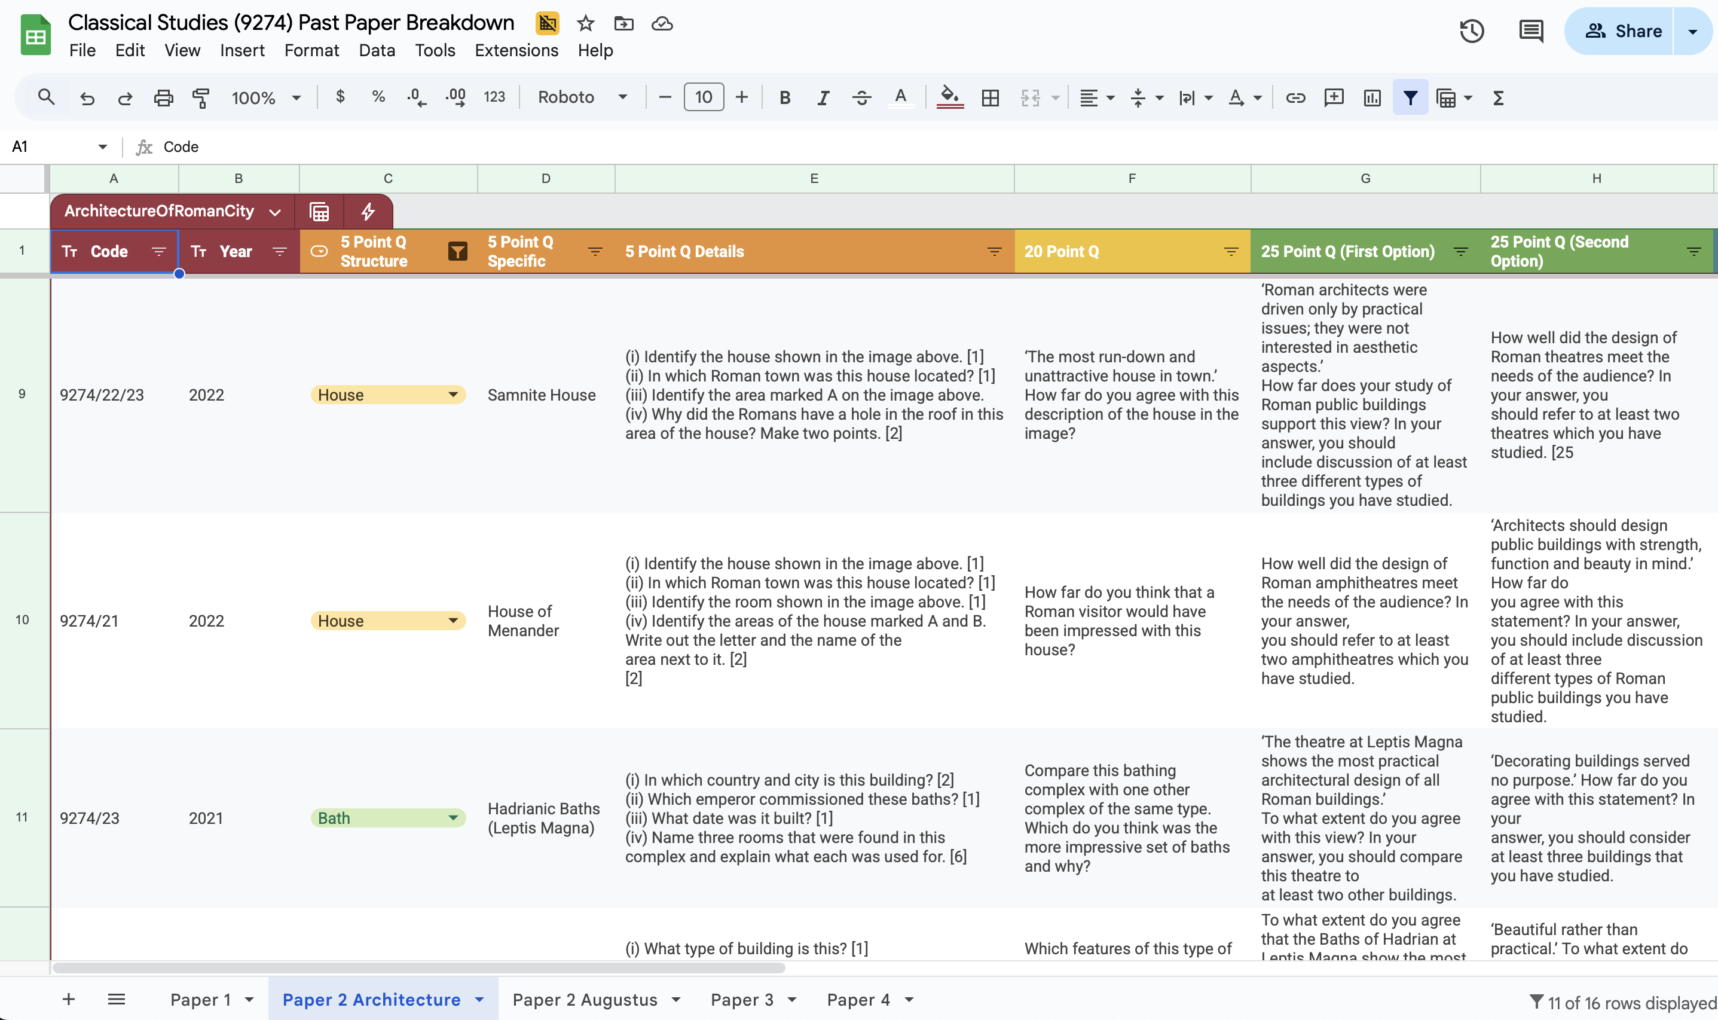Click the paint format roller icon
The height and width of the screenshot is (1020, 1718).
point(201,97)
